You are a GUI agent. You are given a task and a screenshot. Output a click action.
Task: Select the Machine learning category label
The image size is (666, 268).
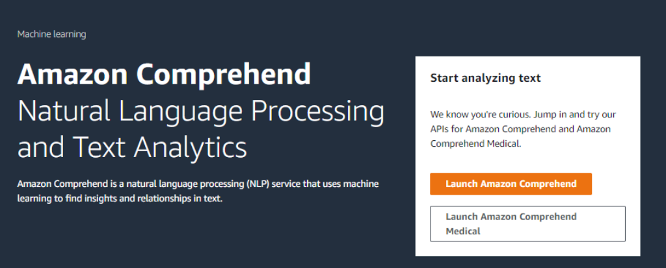pyautogui.click(x=51, y=34)
